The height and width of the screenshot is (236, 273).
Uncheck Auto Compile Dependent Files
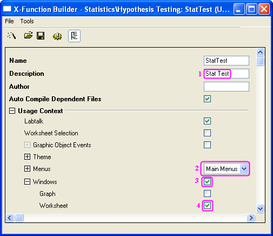[207, 99]
